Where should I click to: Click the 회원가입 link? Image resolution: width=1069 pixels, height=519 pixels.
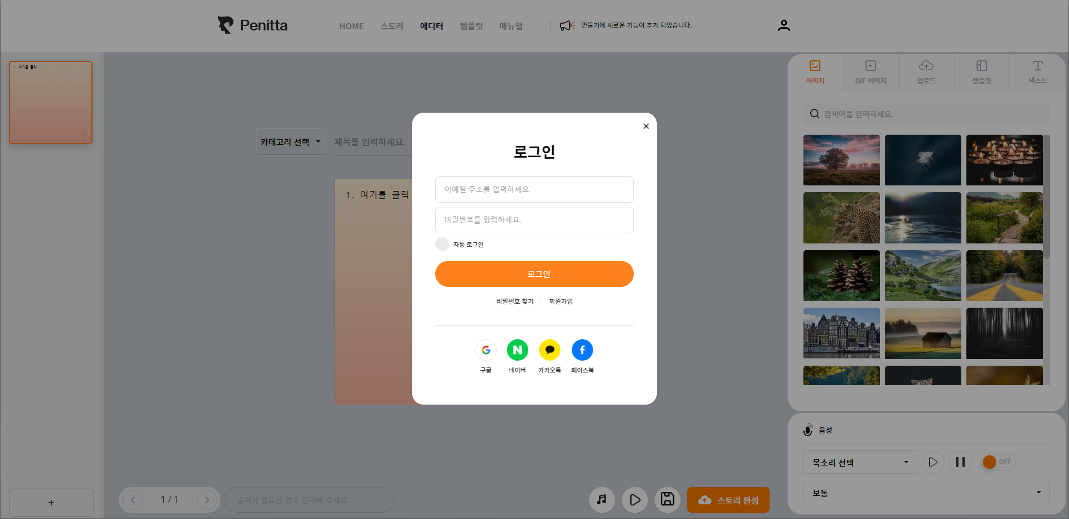pos(561,301)
